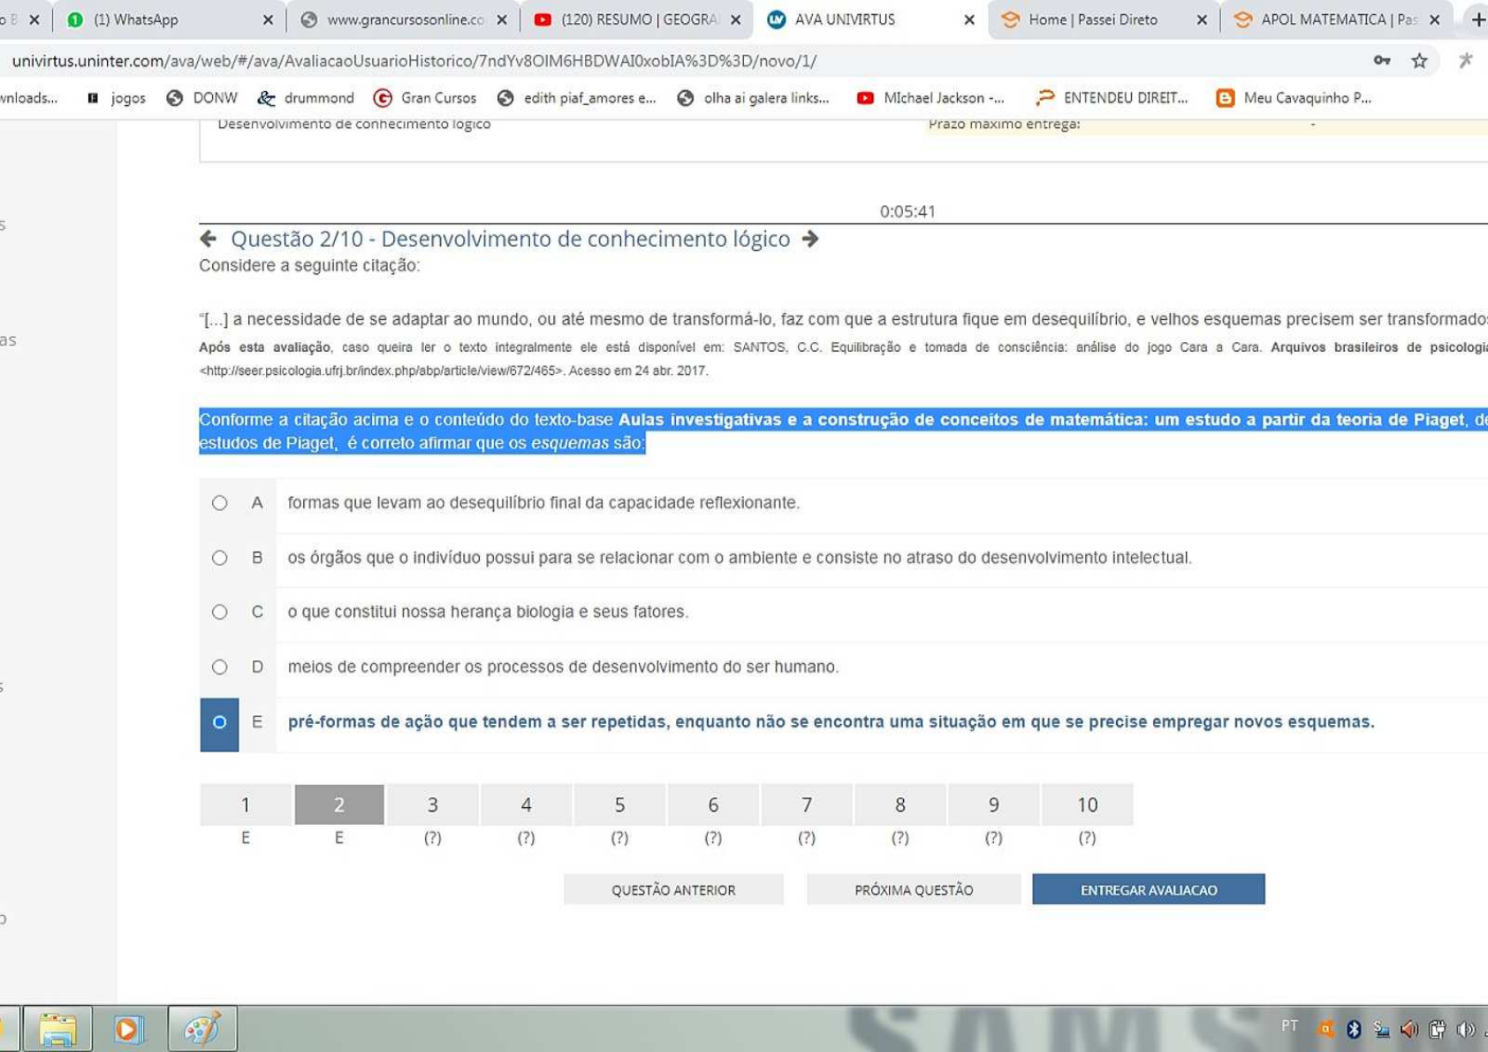Click the seer.psicologia.ufrj.br reference link text

click(381, 370)
